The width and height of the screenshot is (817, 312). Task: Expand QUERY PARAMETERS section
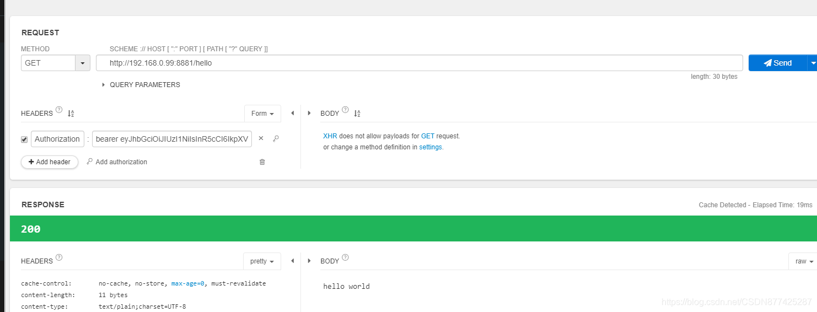click(x=141, y=85)
